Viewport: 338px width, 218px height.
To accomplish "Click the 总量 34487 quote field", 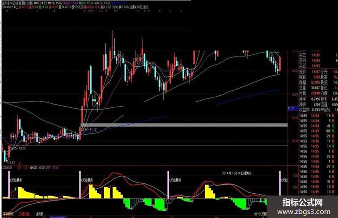I will (x=309, y=88).
